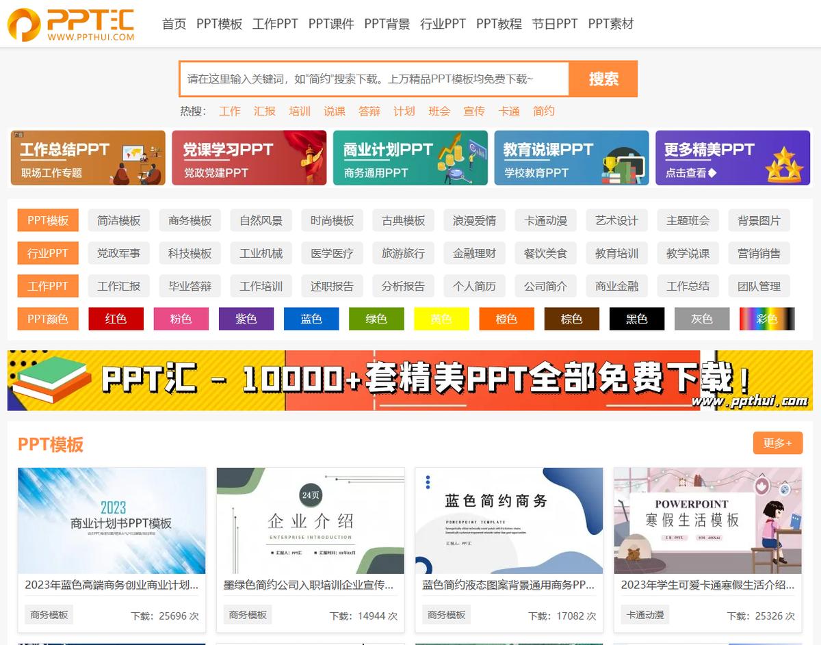Viewport: 821px width, 645px height.
Task: Click the 党政军事 category under 行业PPT
Action: (118, 253)
